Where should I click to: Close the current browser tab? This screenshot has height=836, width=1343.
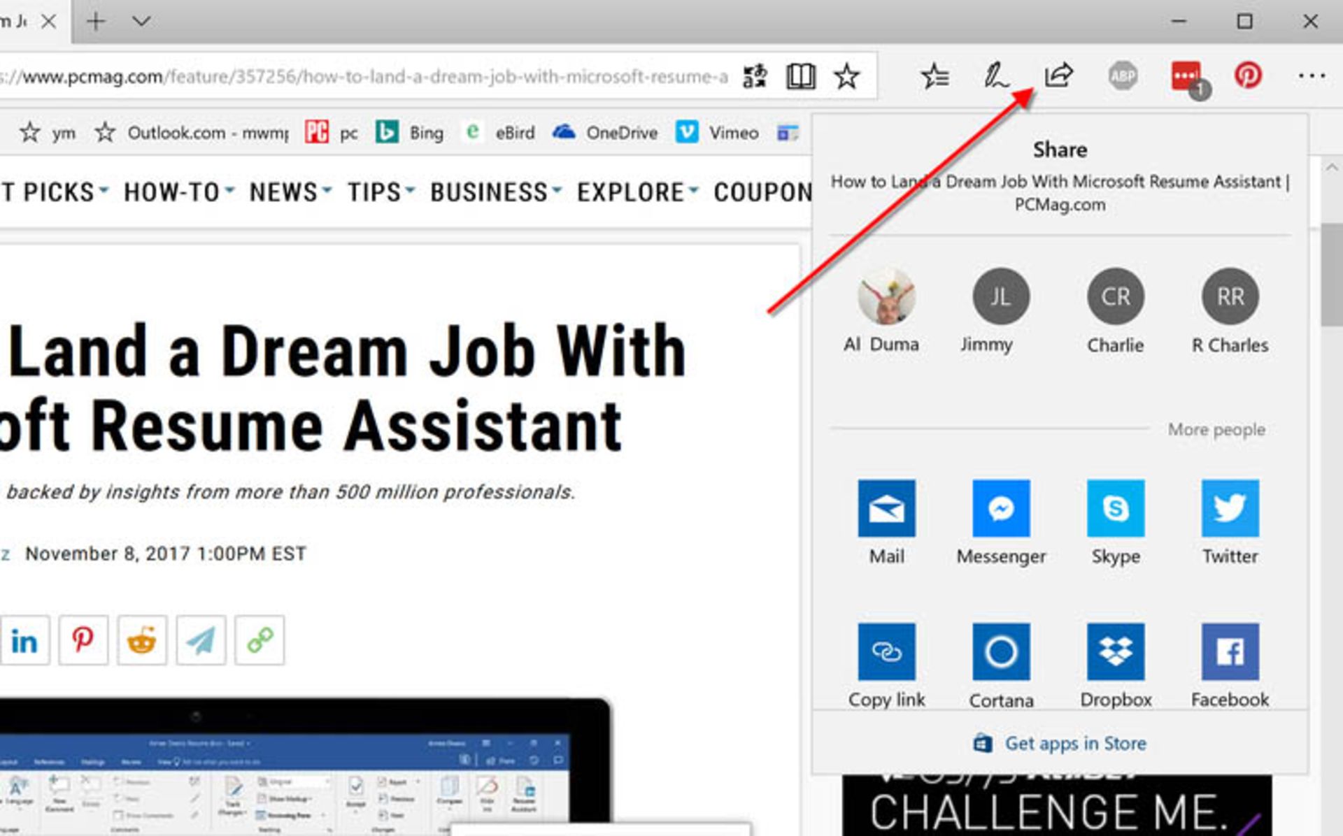(x=48, y=22)
